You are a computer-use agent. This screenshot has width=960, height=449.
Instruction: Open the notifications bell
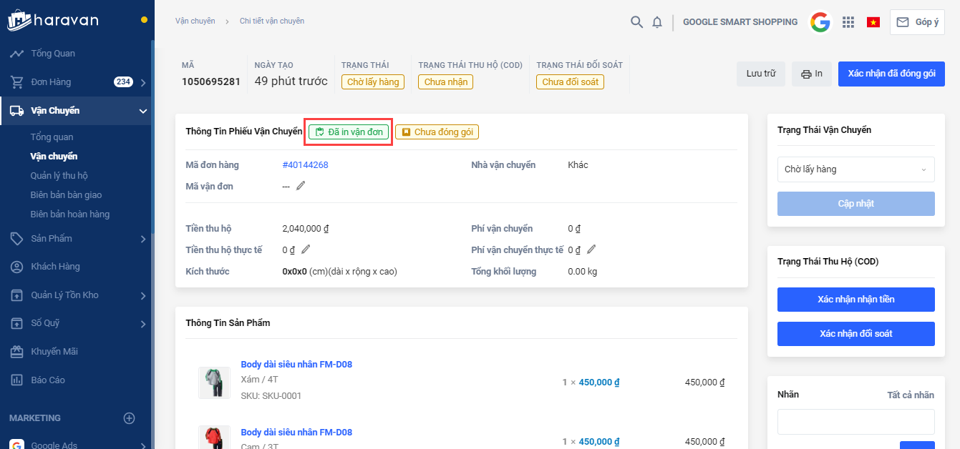657,22
